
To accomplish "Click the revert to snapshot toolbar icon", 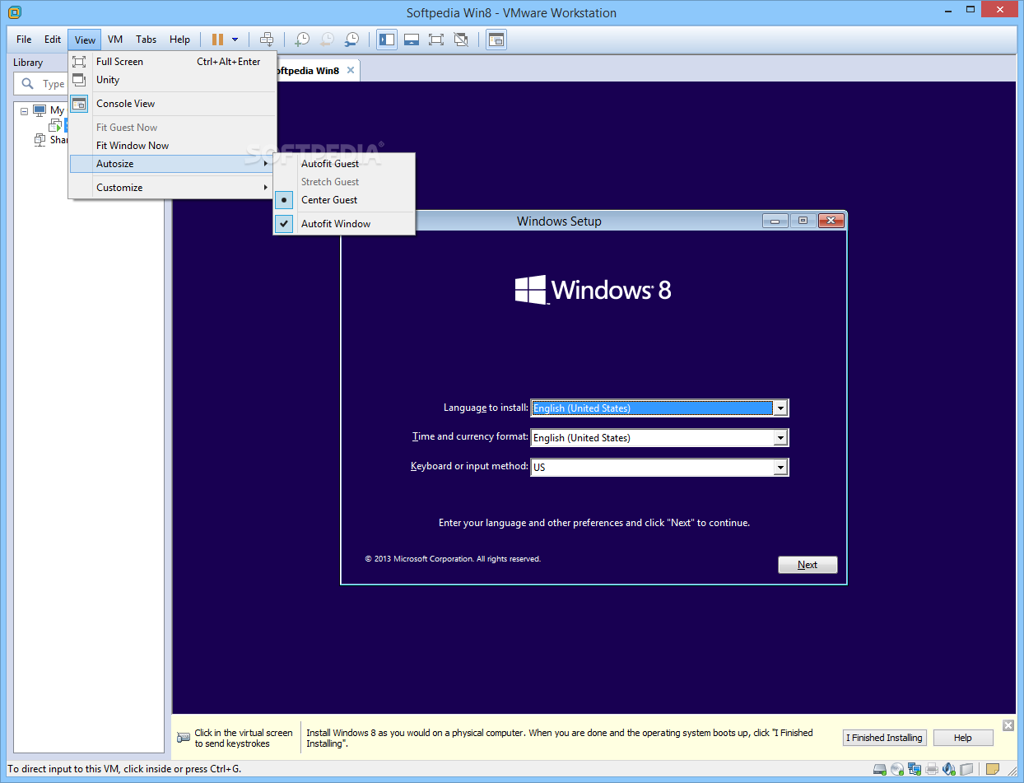I will [327, 40].
